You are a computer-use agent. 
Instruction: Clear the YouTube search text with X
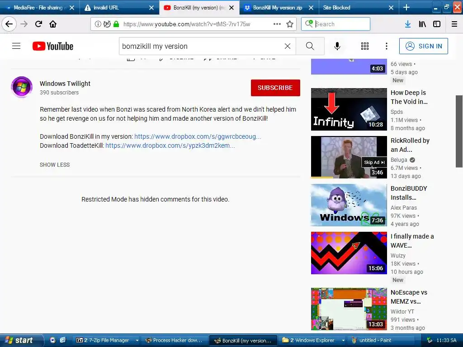pyautogui.click(x=287, y=46)
